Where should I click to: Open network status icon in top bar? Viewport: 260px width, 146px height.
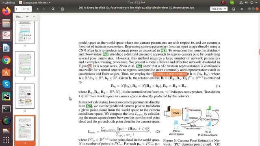pyautogui.click(x=241, y=2)
